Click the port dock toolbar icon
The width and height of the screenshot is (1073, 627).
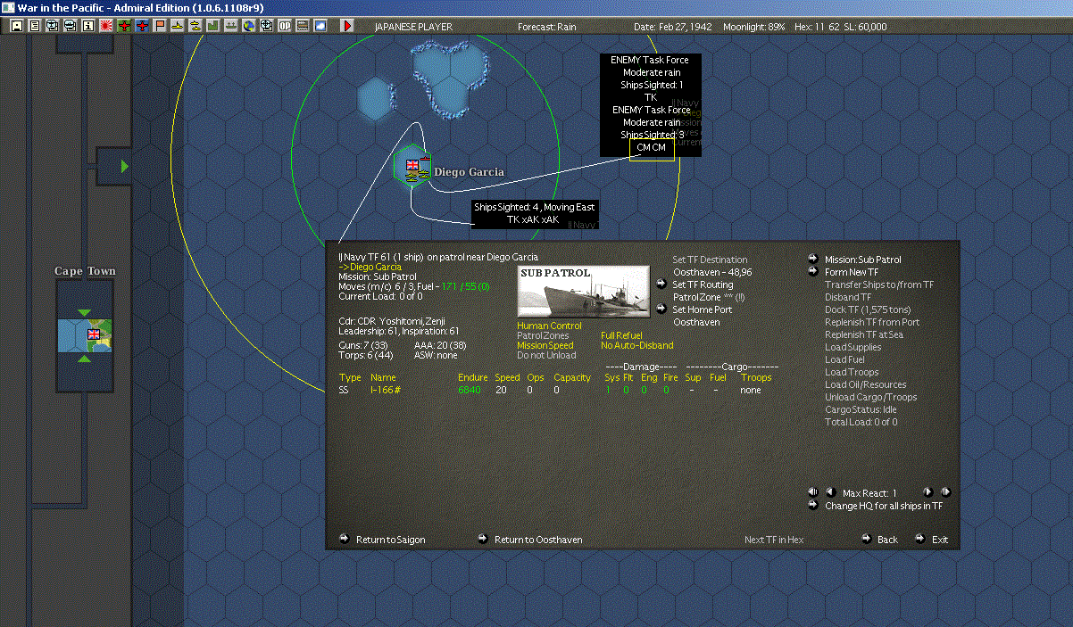pyautogui.click(x=231, y=27)
